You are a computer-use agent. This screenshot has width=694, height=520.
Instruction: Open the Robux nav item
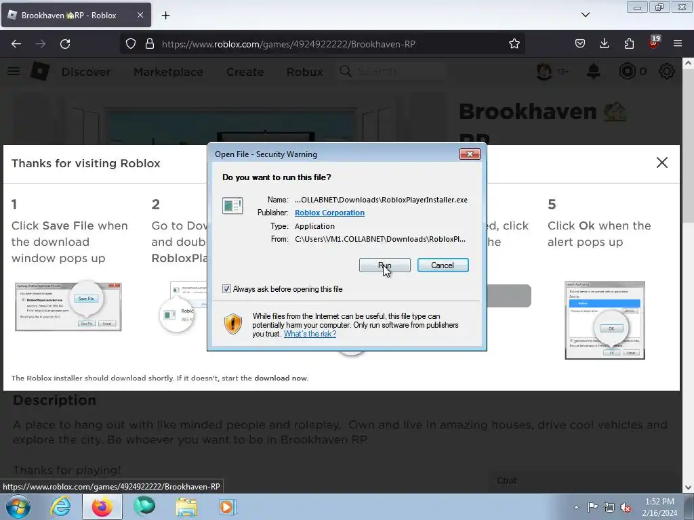(304, 72)
